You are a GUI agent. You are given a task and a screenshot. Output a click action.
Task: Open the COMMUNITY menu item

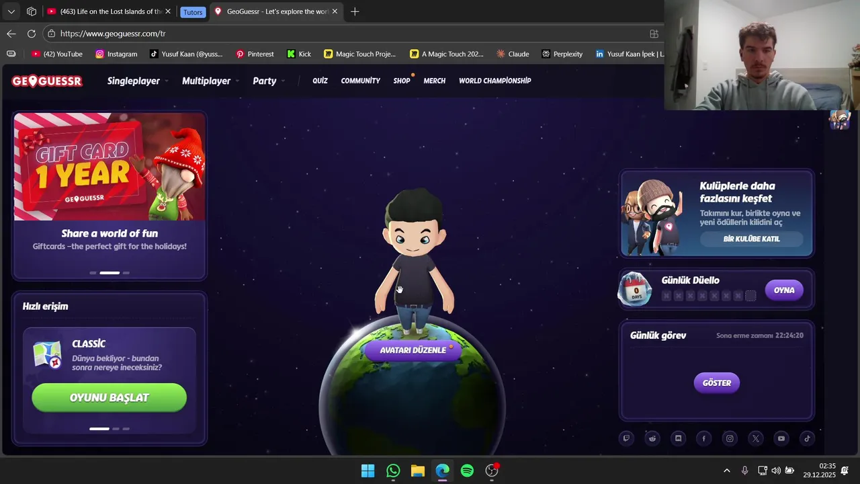[360, 81]
